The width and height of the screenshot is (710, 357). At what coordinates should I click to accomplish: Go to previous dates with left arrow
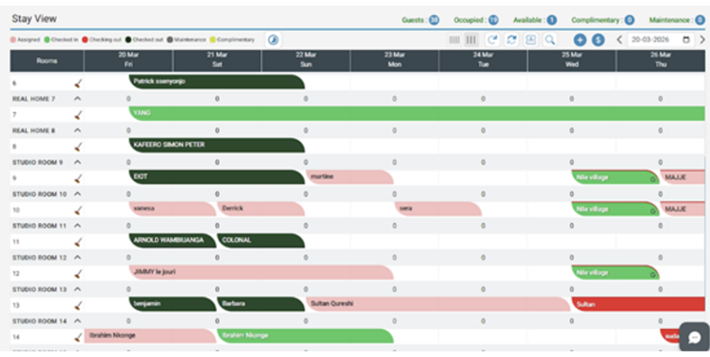(619, 40)
